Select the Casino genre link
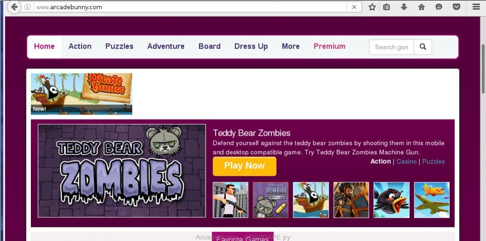This screenshot has width=486, height=241. pyautogui.click(x=407, y=162)
